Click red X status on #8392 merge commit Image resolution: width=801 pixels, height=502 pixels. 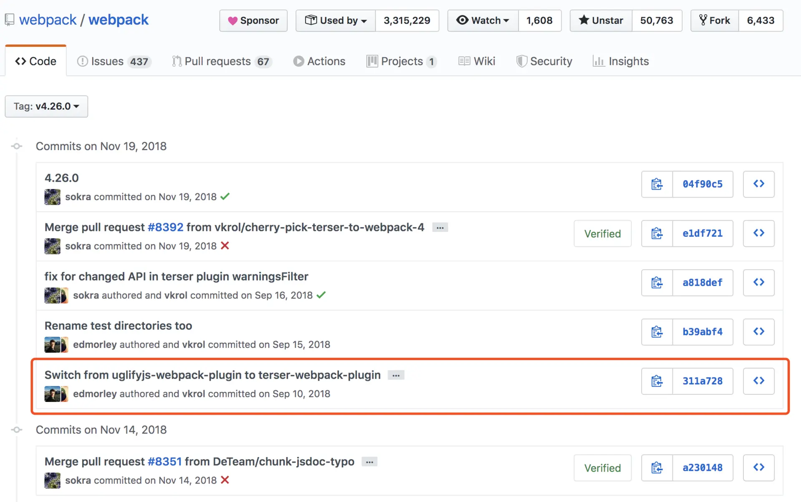225,246
